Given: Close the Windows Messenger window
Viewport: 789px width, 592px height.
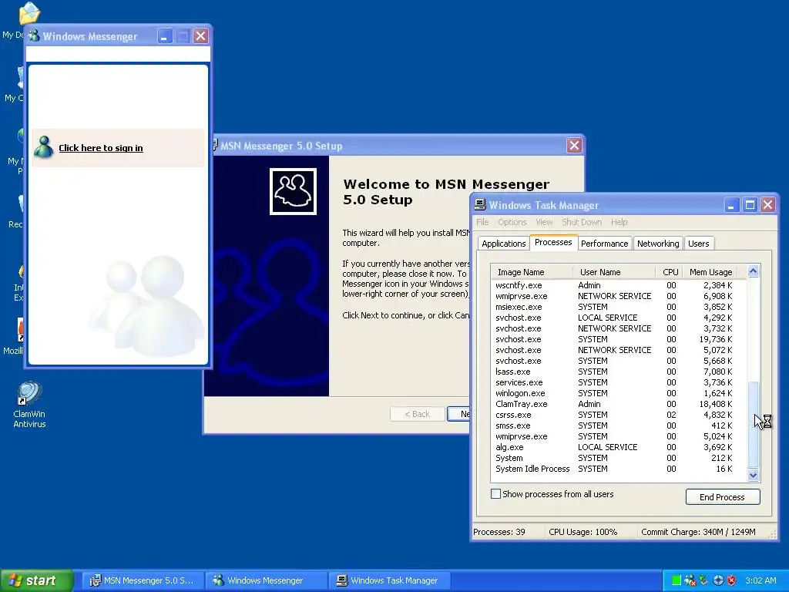Looking at the screenshot, I should (x=200, y=35).
